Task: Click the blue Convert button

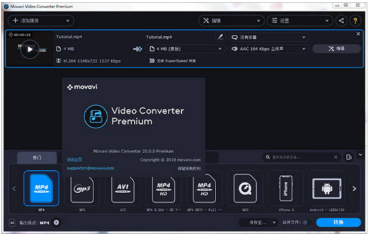Action: [x=339, y=222]
